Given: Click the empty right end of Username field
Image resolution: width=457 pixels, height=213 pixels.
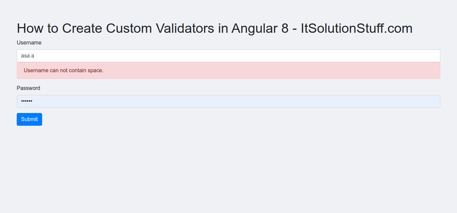Looking at the screenshot, I should 401,56.
